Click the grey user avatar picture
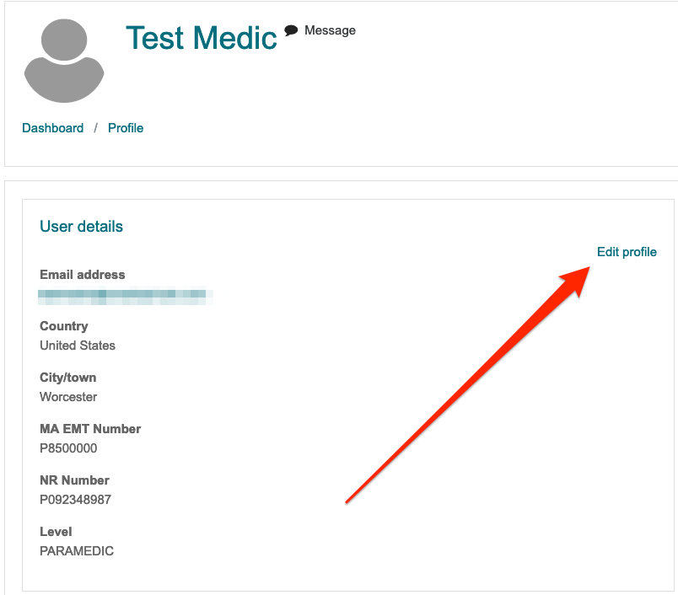Viewport: 678px width, 595px height. click(64, 59)
